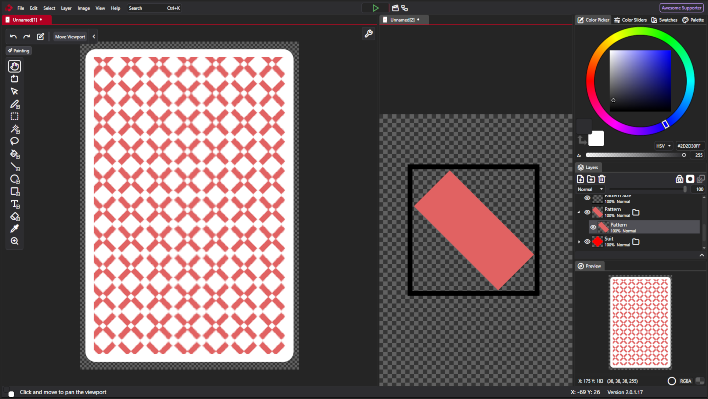Viewport: 708px width, 399px height.
Task: Select the Magic Wand tool
Action: tap(15, 129)
